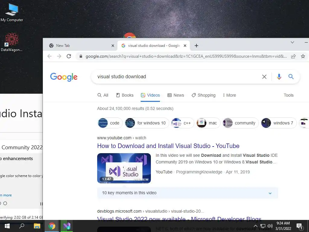Start voice search with microphone
Screen dimensions: 309x232
(279, 76)
